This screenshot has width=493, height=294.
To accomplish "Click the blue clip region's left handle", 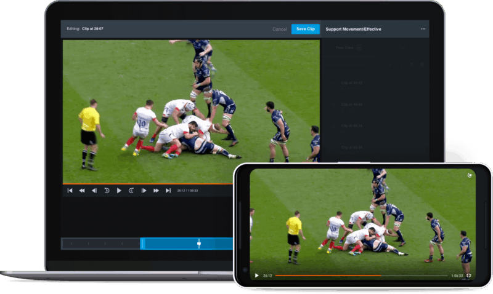I will point(142,244).
